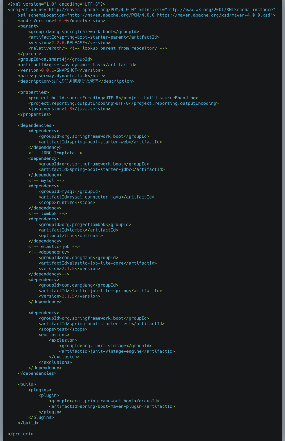Screen dimensions: 285x441
Task: Click the closing parent tag
Action: [x=30, y=54]
